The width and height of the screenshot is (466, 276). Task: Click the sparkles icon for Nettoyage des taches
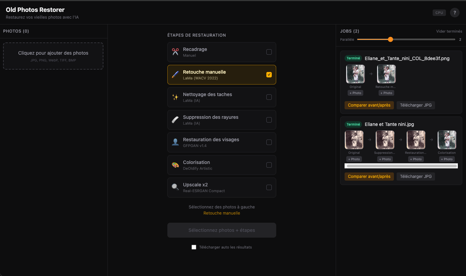(175, 97)
